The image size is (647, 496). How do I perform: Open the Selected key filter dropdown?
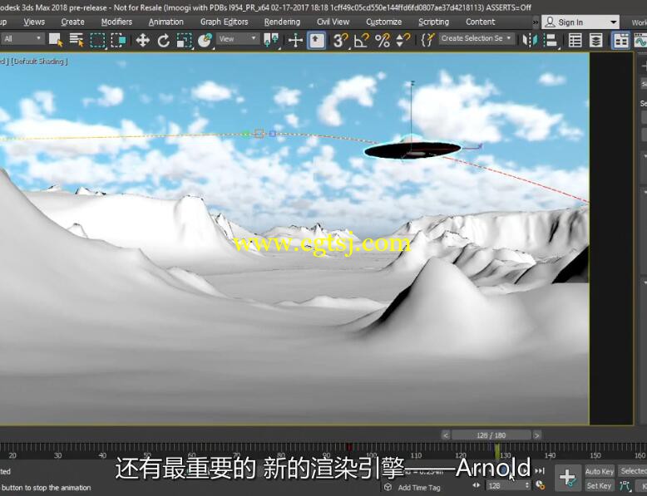[x=632, y=471]
